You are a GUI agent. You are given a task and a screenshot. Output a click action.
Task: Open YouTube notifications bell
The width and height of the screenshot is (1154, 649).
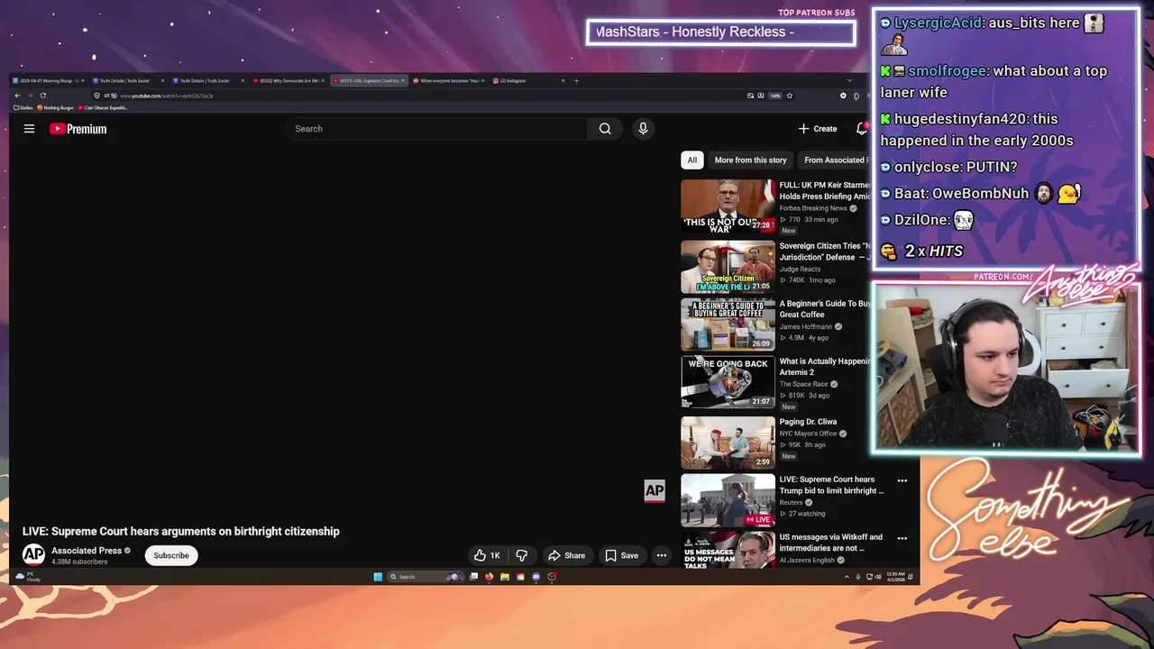[x=862, y=129]
